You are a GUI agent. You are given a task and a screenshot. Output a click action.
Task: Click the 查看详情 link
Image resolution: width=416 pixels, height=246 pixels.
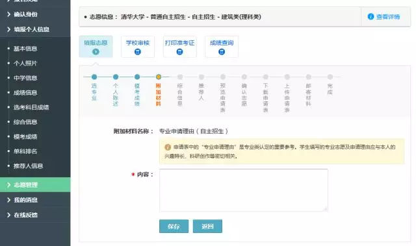(388, 17)
